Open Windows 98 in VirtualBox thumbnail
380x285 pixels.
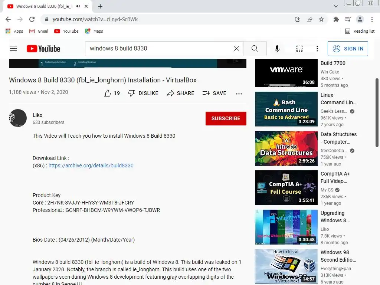point(286,266)
